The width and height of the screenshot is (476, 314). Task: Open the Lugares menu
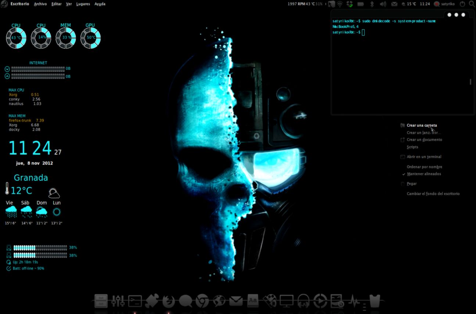(x=83, y=4)
